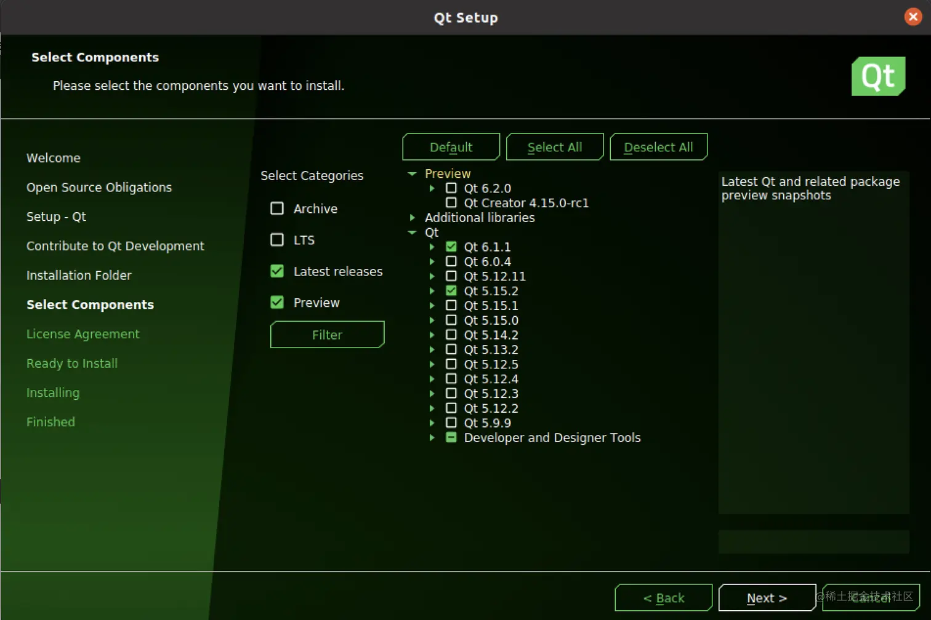
Task: Expand the Qt 5.14.2 node
Action: point(432,335)
